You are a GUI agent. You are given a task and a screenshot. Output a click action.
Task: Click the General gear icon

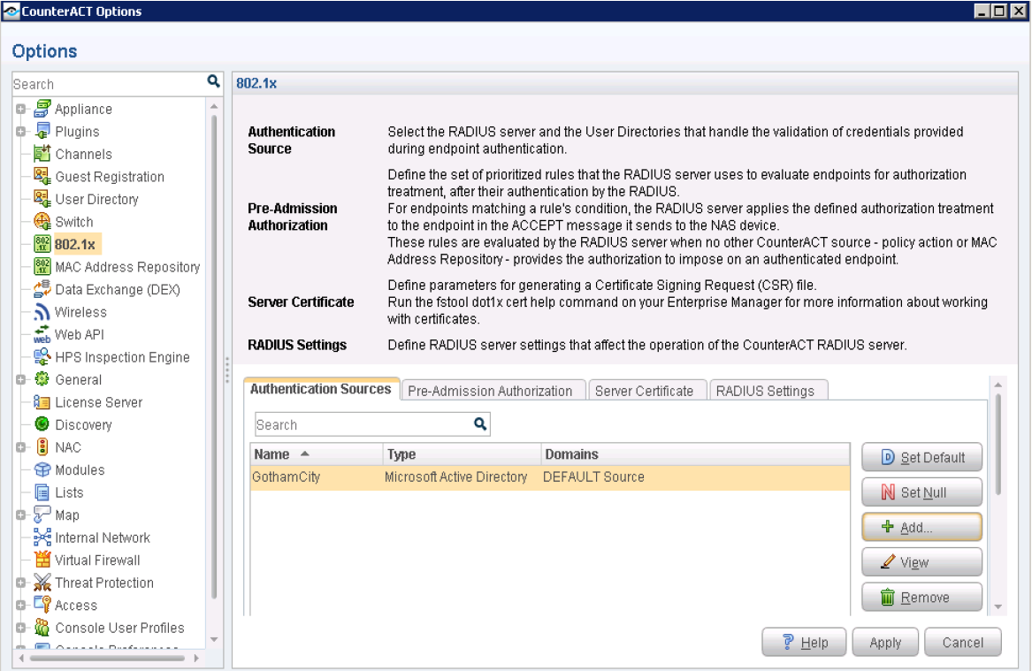[42, 379]
